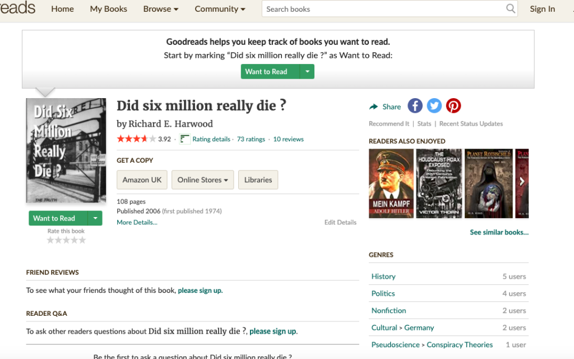Open the Politics genre

(383, 293)
